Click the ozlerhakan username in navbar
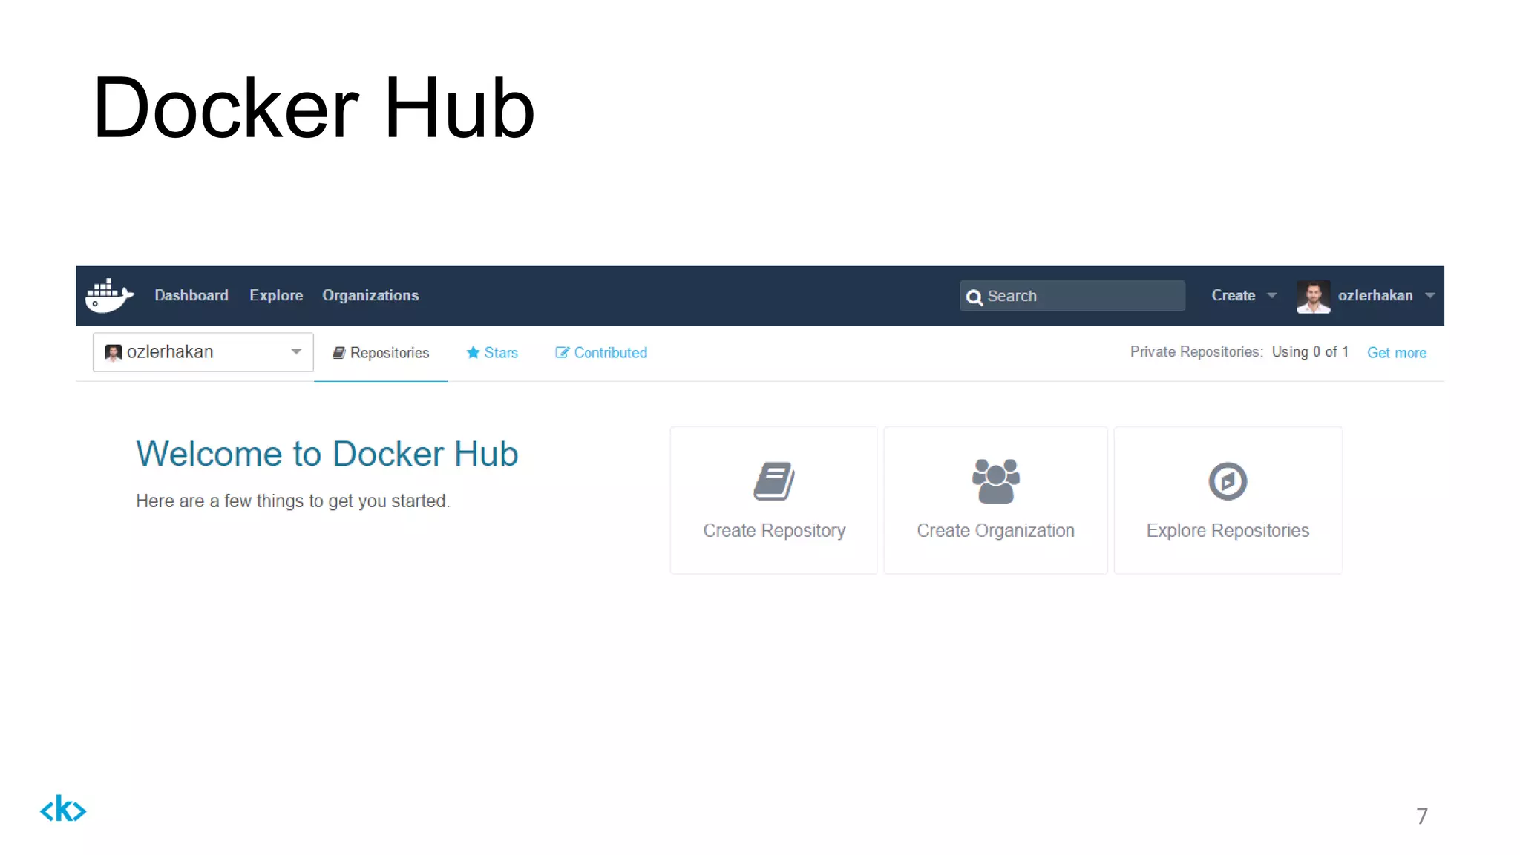This screenshot has height=855, width=1520. click(1375, 295)
